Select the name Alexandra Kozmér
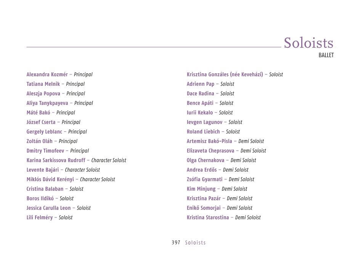The image size is (360, 259). [47, 74]
